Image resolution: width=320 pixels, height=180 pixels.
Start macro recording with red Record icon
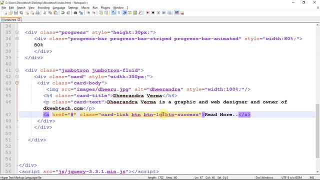[148, 13]
